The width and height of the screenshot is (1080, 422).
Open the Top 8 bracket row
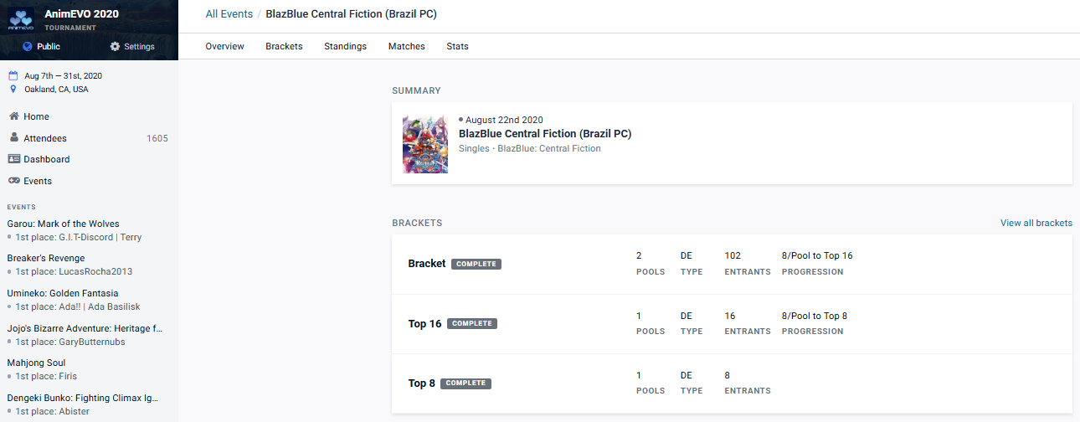click(421, 383)
